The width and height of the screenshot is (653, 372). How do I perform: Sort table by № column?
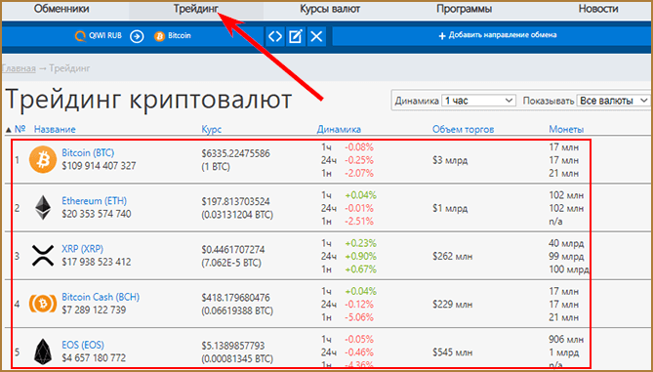point(20,129)
